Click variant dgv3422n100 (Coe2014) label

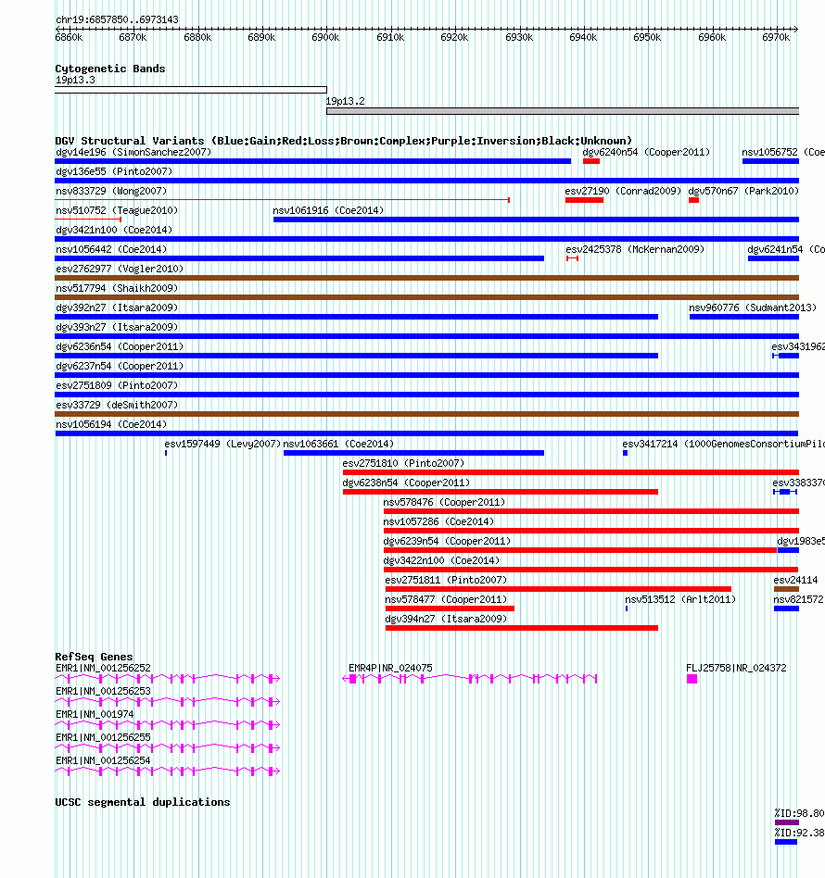(x=441, y=561)
